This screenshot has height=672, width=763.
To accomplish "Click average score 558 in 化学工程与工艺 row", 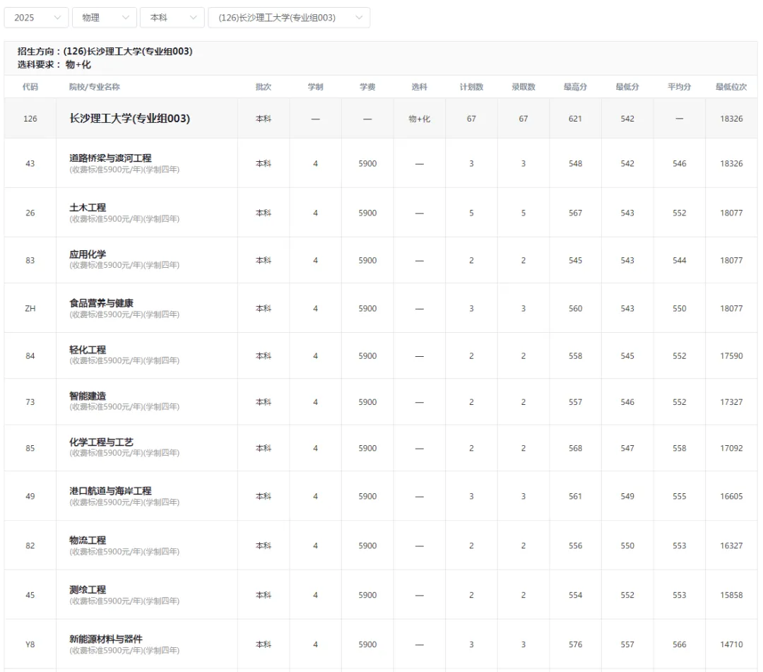I will [x=680, y=448].
